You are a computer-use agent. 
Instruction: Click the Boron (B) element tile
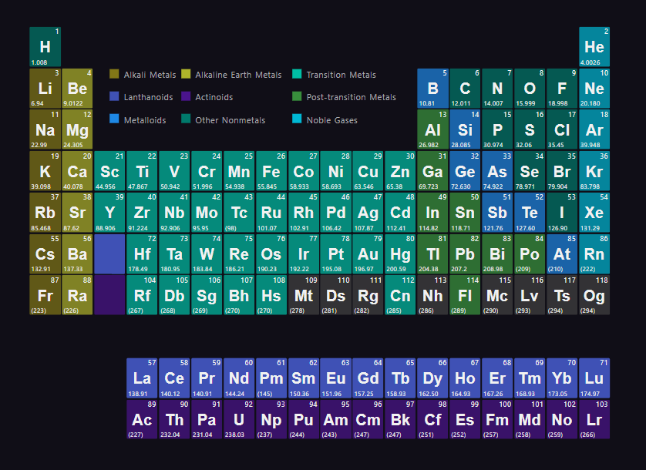[x=432, y=88]
